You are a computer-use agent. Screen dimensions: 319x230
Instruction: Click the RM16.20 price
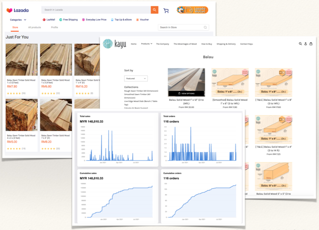82,87
